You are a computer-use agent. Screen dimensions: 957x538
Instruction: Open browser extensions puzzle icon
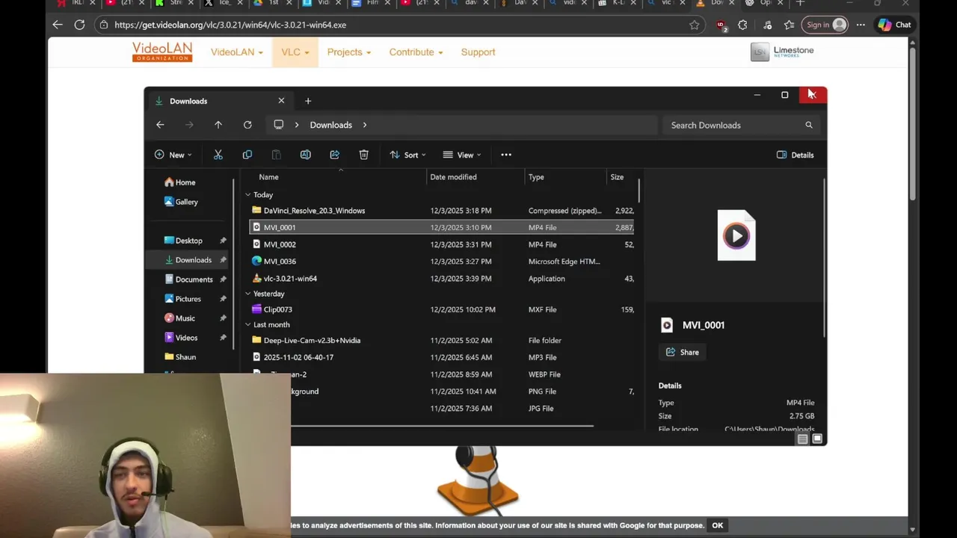click(742, 25)
